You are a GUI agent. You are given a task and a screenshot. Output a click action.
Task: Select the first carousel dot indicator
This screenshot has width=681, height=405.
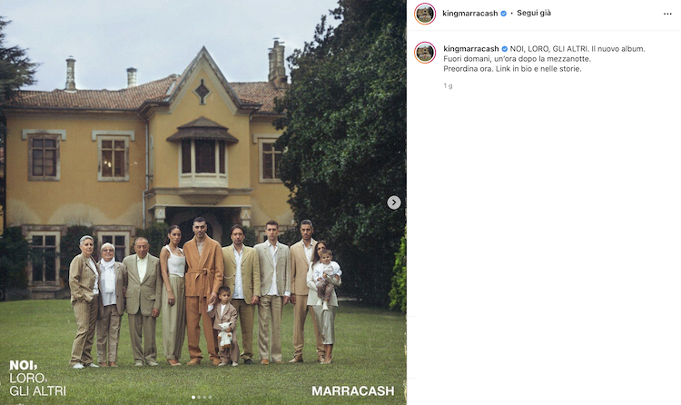pyautogui.click(x=193, y=397)
